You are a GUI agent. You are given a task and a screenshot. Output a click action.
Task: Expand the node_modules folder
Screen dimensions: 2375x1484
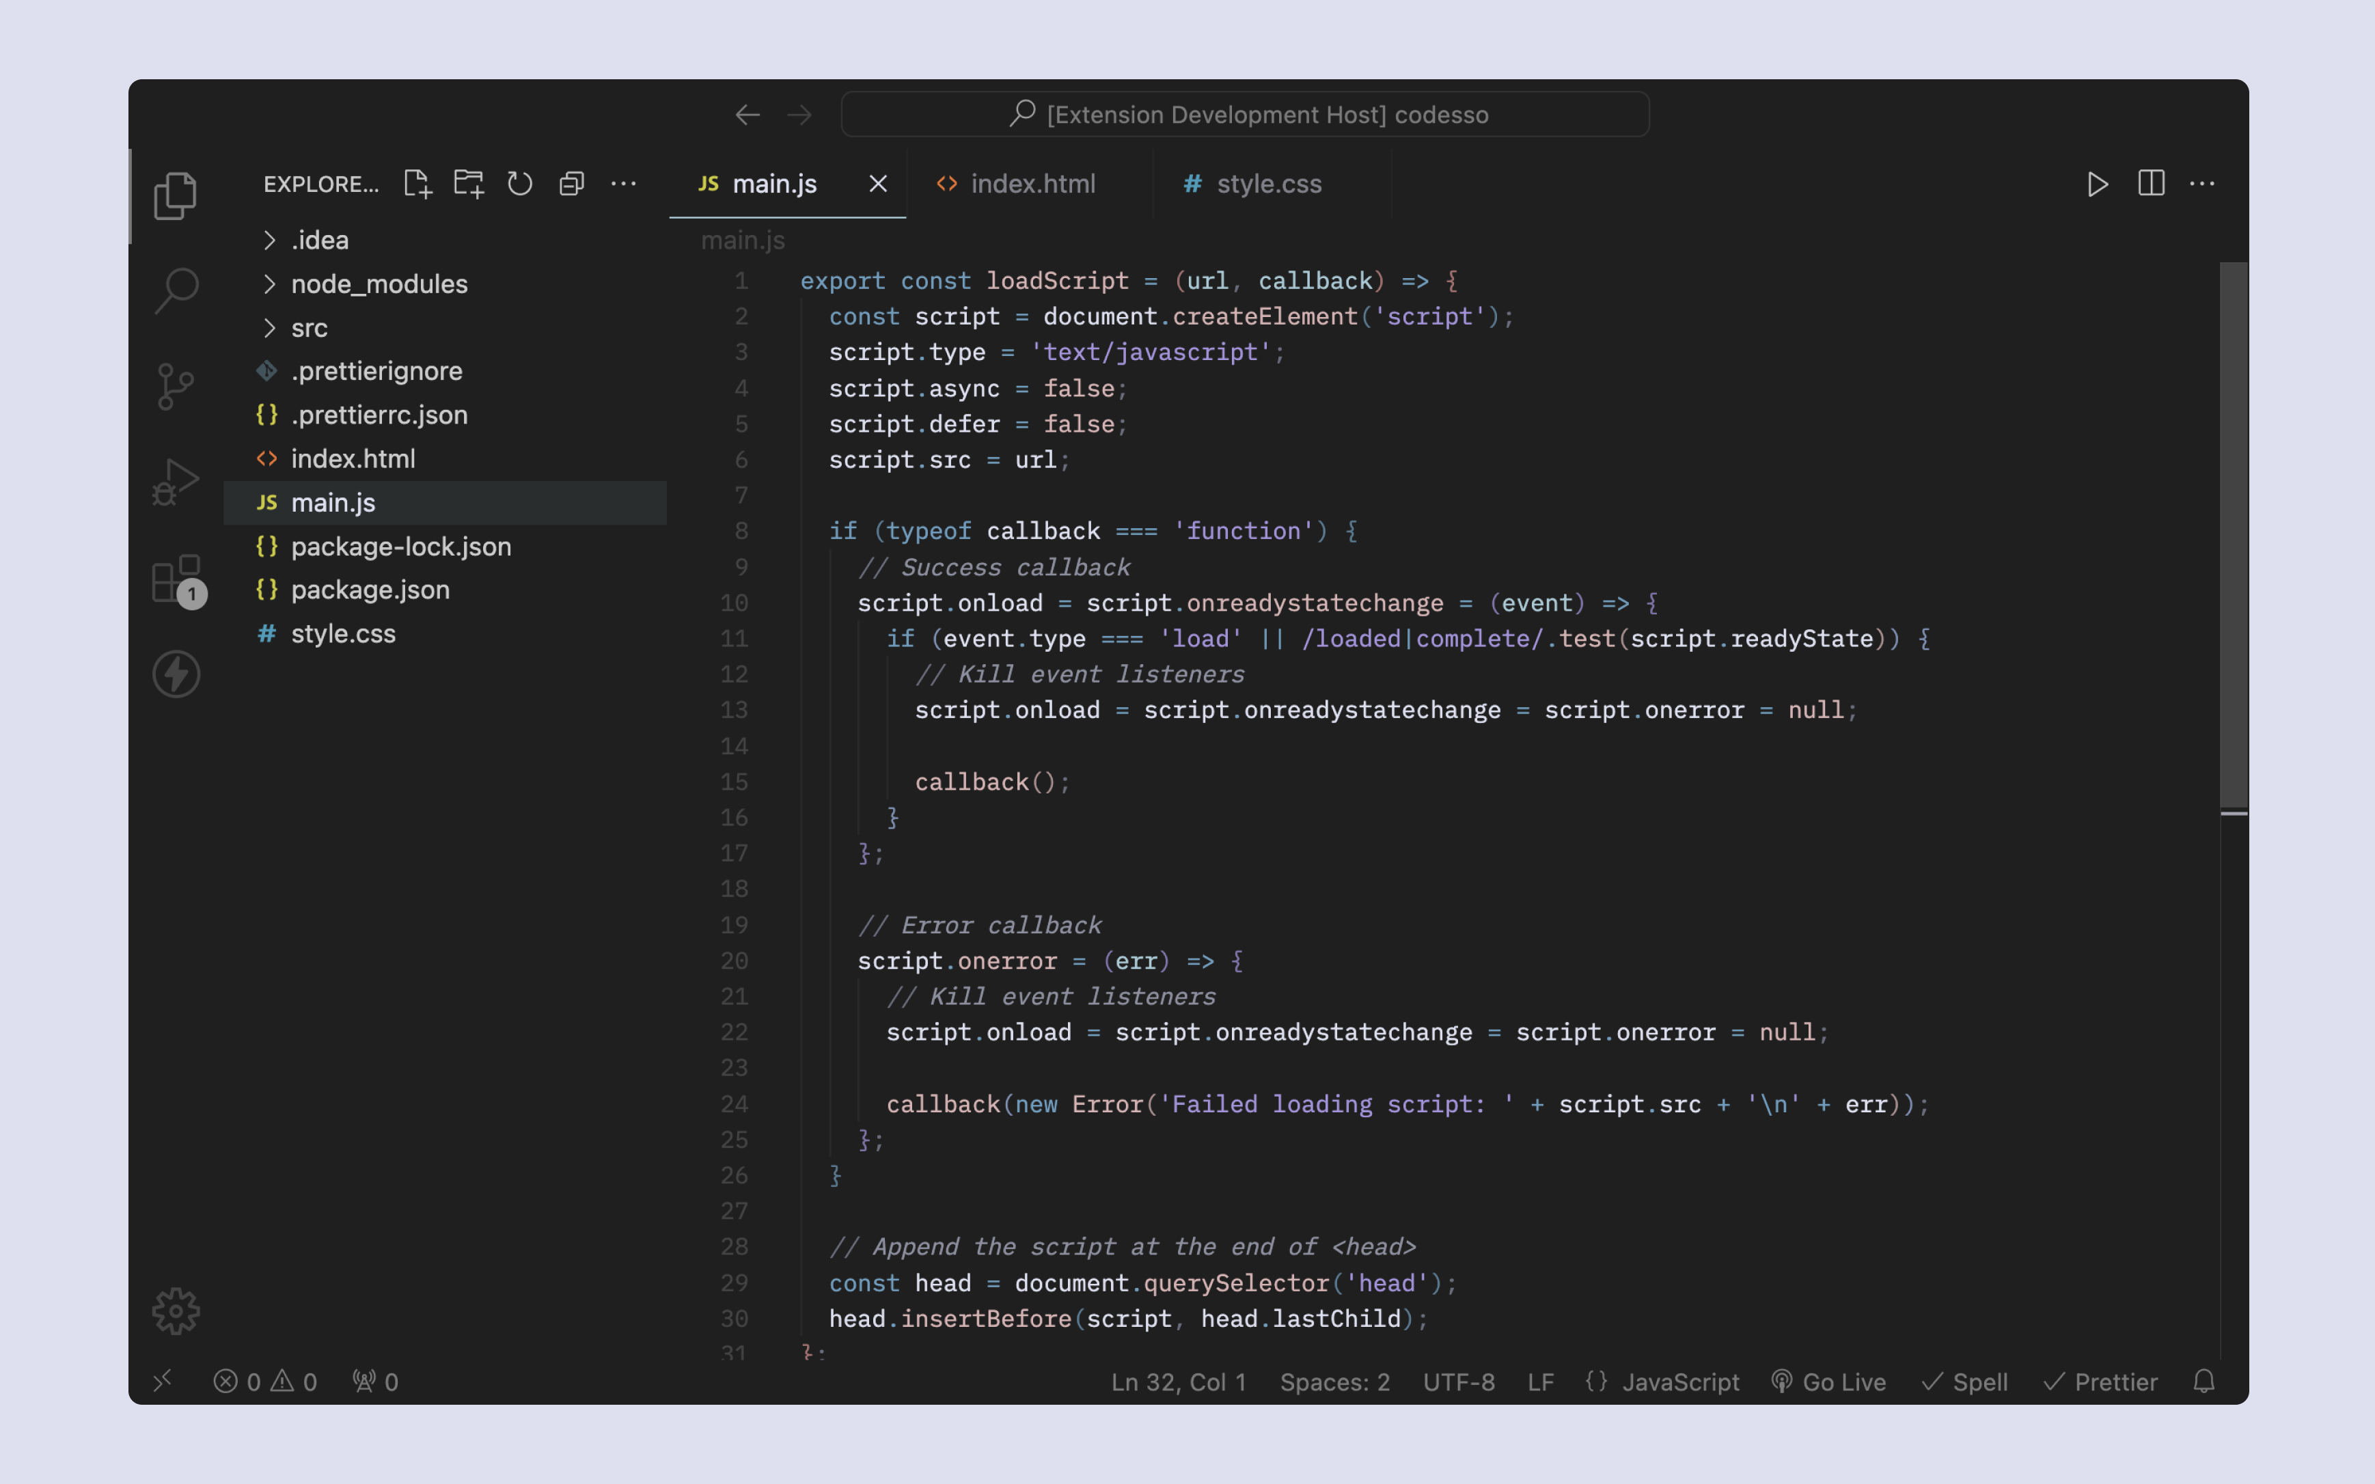(379, 284)
